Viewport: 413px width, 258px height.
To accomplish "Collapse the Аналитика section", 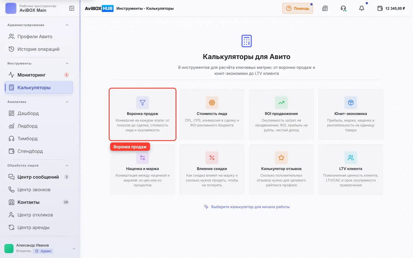I will pos(67,102).
